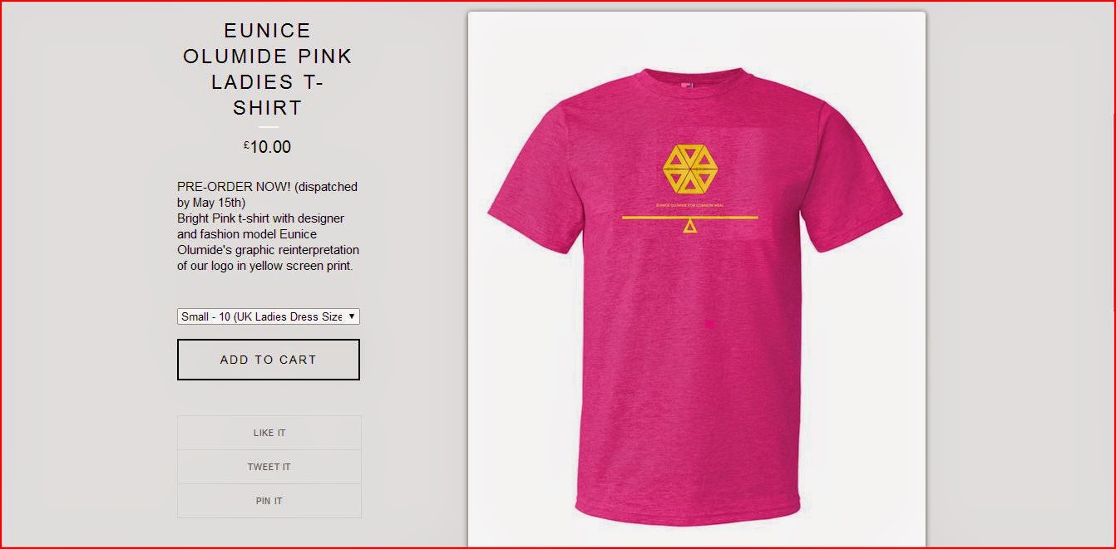Click the 10.00 price amount
Viewport: 1116px width, 549px height.
point(271,147)
